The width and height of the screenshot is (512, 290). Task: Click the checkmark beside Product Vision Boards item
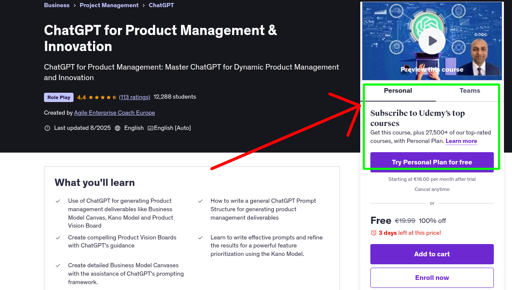pyautogui.click(x=58, y=238)
